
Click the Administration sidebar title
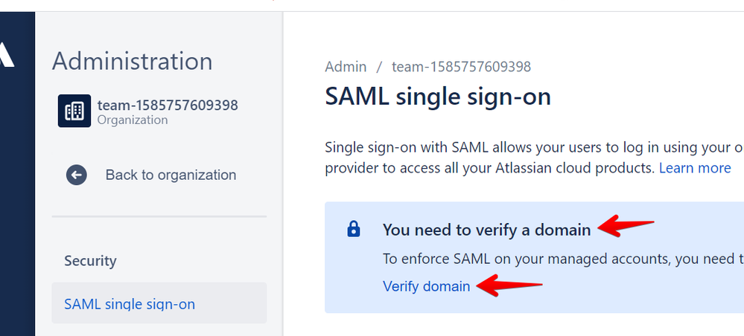[x=133, y=62]
